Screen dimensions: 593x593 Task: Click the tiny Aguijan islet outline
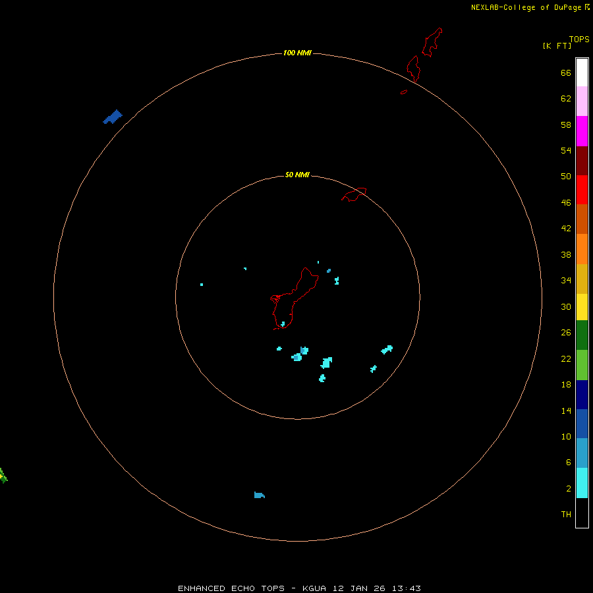404,92
